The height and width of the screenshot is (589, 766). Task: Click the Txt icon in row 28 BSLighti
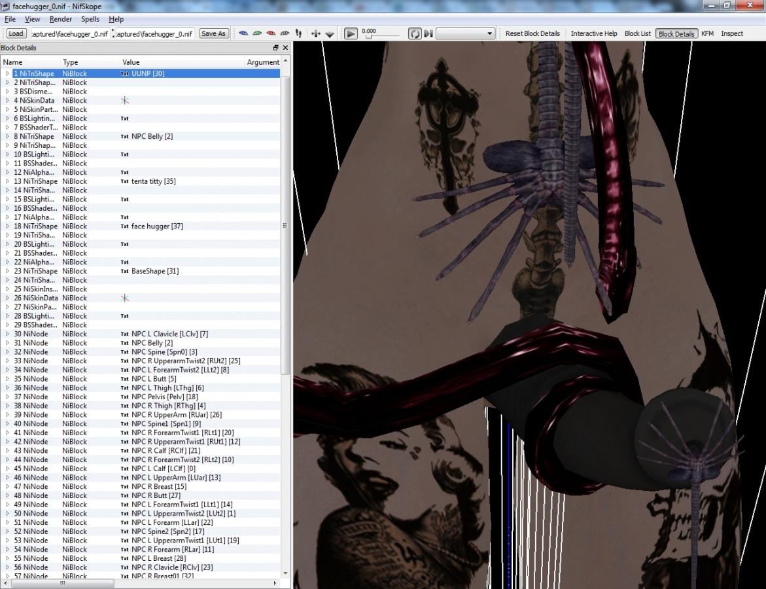(124, 315)
